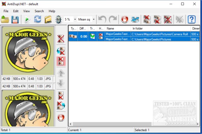The image size is (202, 134).
Task: Click toolbar delete second images icon
Action: tap(157, 20)
